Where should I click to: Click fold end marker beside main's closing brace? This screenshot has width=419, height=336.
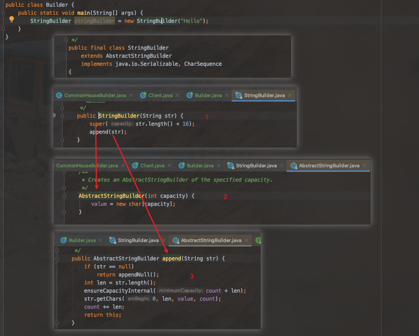point(3,29)
